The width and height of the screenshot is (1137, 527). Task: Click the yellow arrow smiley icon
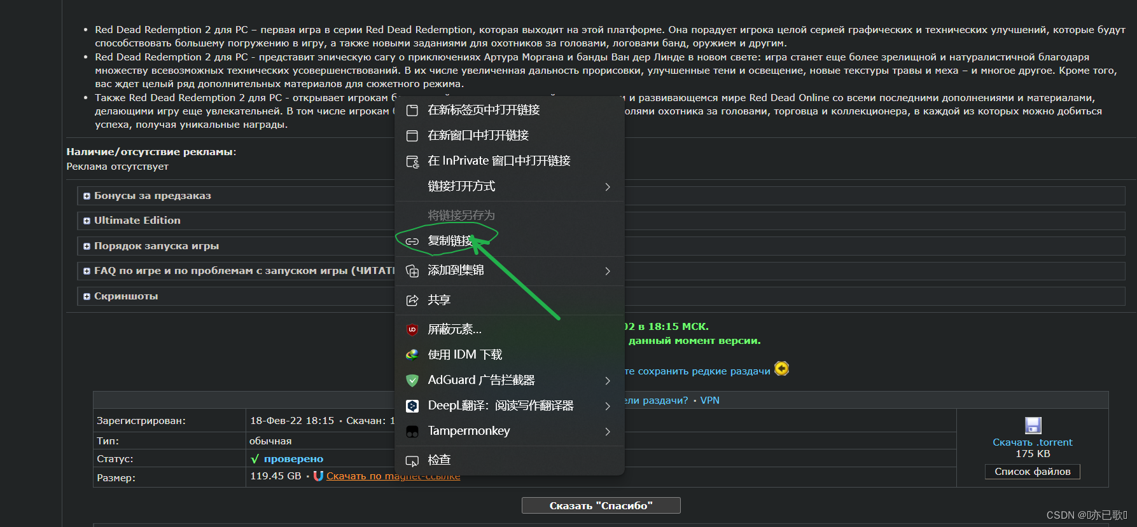point(781,369)
